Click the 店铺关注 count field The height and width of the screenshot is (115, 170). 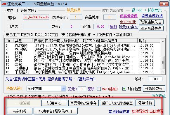pyautogui.click(x=76, y=17)
